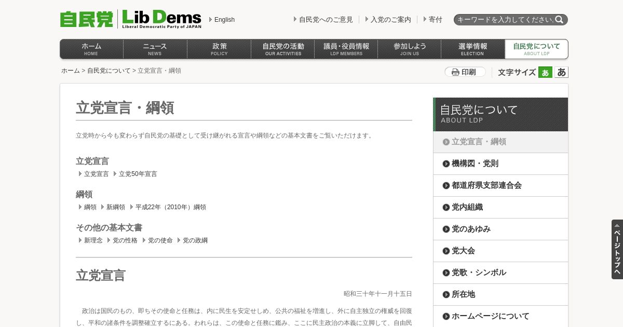This screenshot has height=327, width=623.
Task: Open 党の使命 anchor link
Action: click(x=160, y=240)
